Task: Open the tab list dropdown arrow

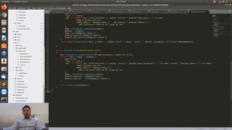Action: [230, 12]
